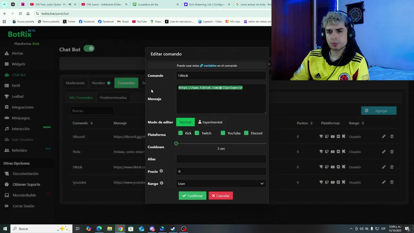
Task: Open Chrome from the taskbar
Action: coord(120,229)
